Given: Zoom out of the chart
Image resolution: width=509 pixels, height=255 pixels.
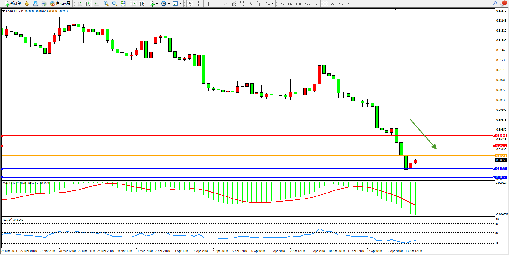Looking at the screenshot, I should 115,4.
